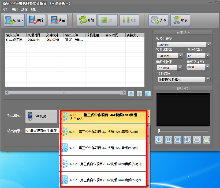Click the 输出目录 output path field
The image size is (220, 188).
42,131
